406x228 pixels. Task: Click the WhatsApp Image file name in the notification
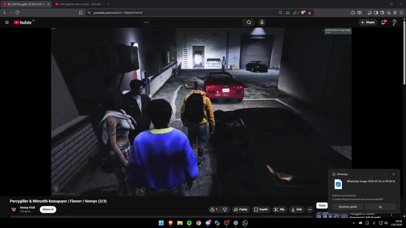[371, 181]
